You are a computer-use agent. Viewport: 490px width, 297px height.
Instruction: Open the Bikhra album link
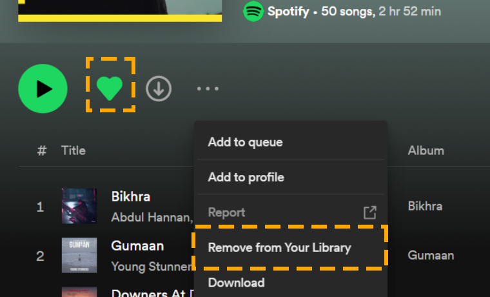tap(425, 206)
